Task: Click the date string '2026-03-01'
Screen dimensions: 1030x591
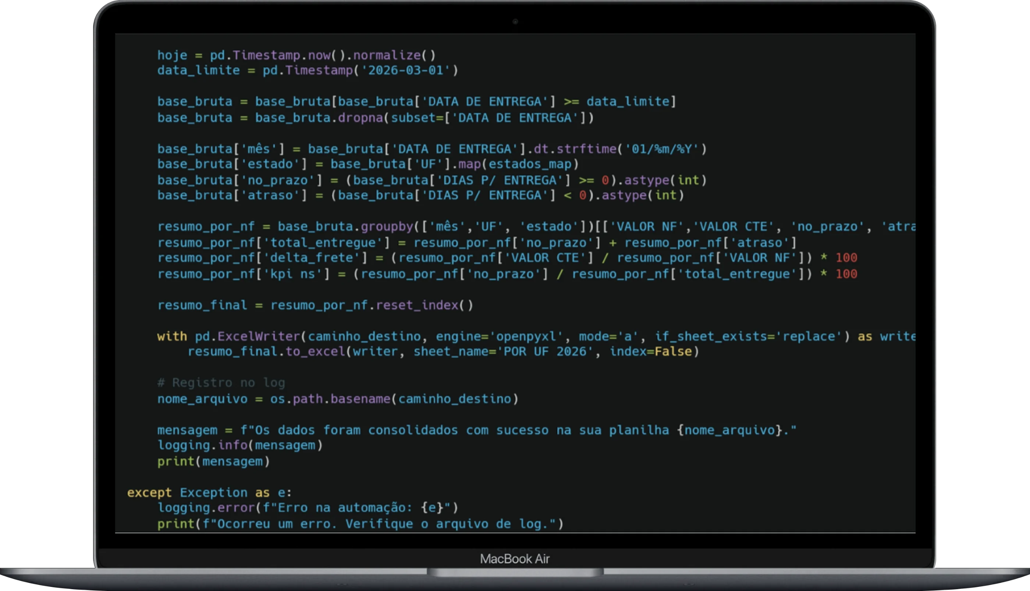Action: click(x=405, y=71)
